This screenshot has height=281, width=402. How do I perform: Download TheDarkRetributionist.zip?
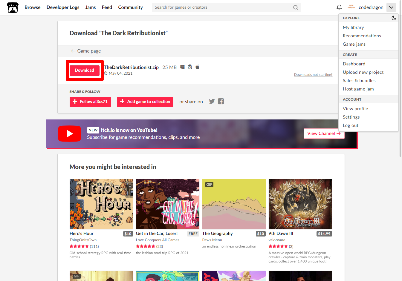[85, 70]
